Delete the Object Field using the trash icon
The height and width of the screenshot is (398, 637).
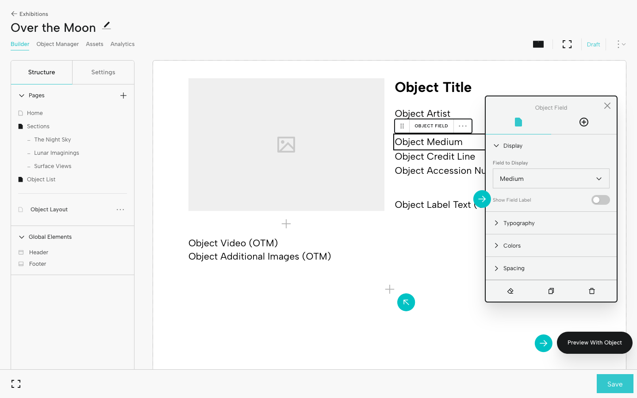point(592,291)
